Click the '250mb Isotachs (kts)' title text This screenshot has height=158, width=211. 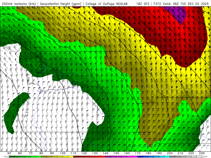19,4
